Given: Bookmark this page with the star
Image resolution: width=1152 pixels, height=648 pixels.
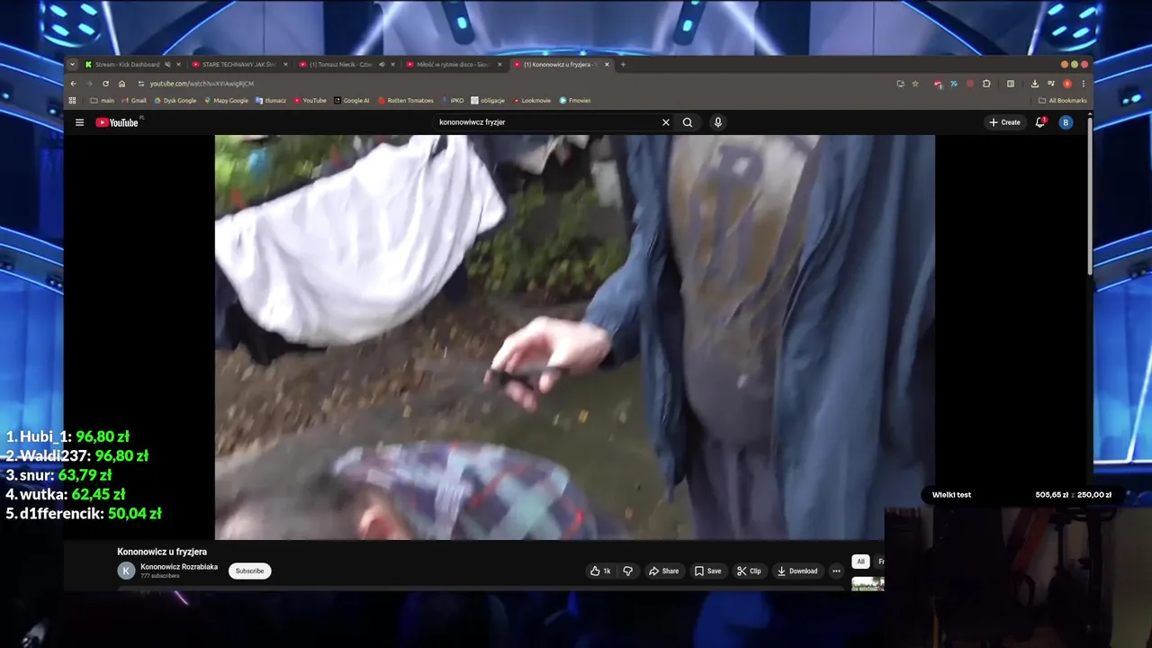Looking at the screenshot, I should pos(915,84).
